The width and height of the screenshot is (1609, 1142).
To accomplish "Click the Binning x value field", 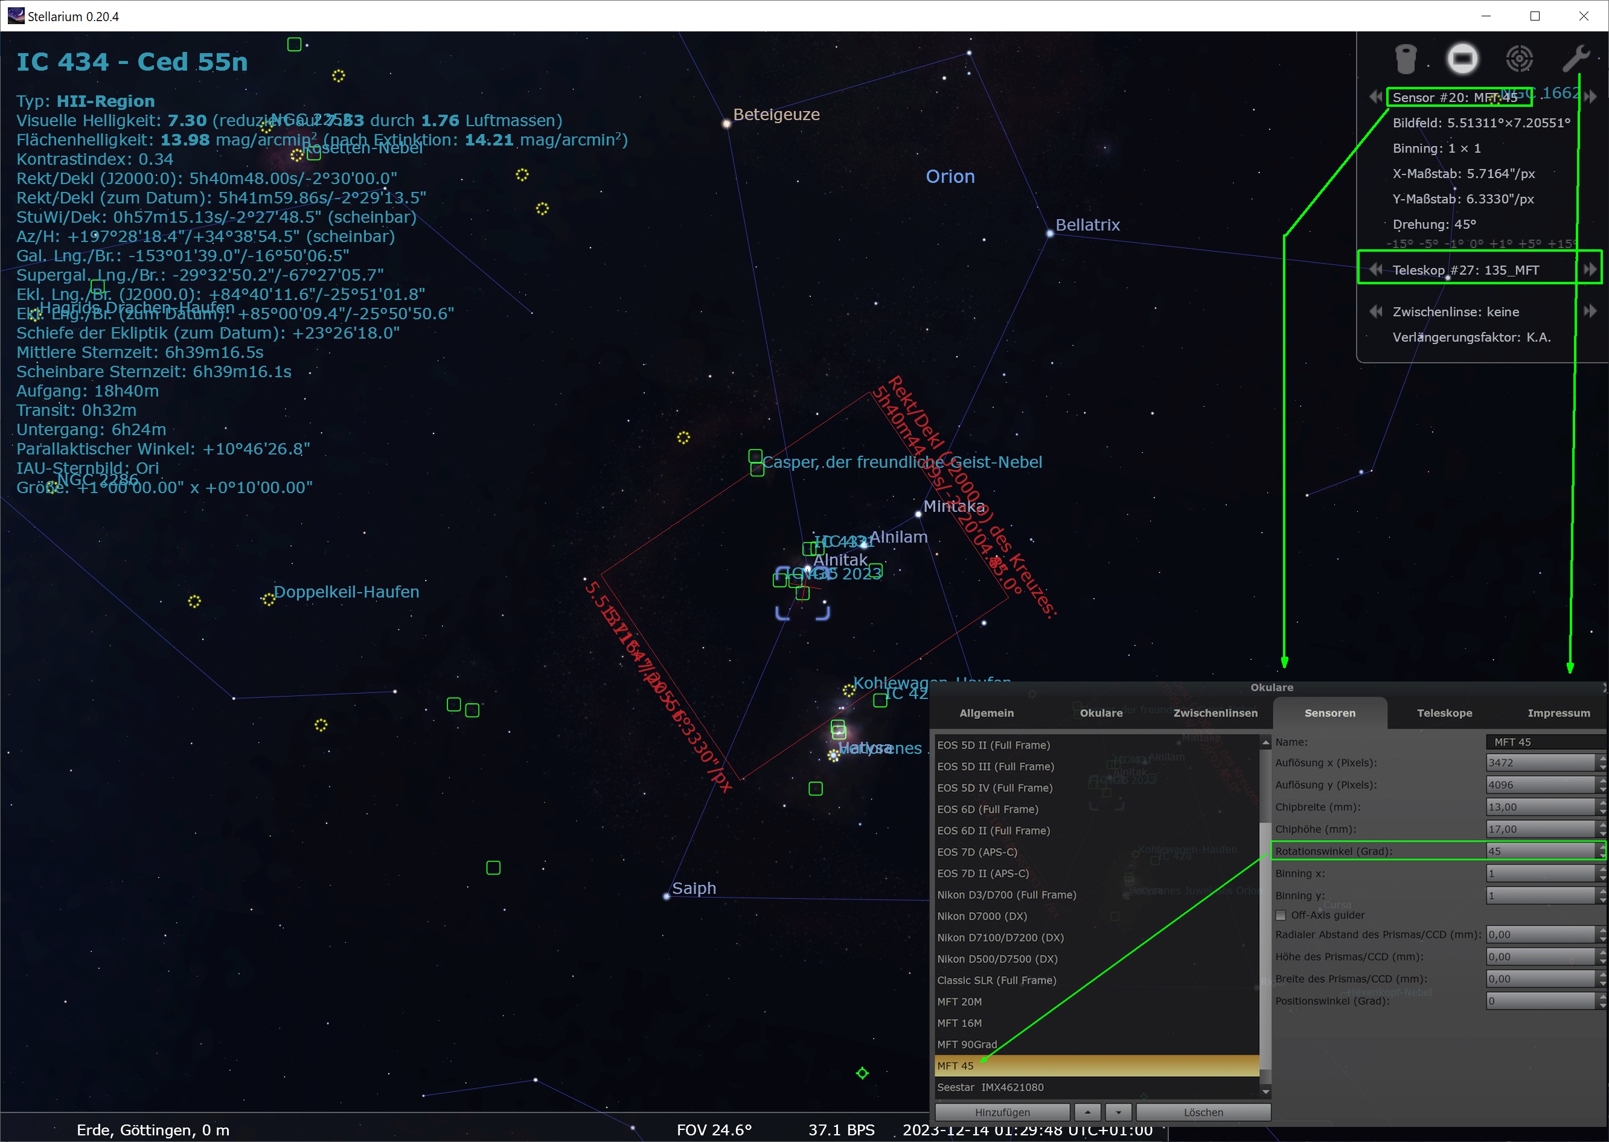I will click(x=1540, y=873).
